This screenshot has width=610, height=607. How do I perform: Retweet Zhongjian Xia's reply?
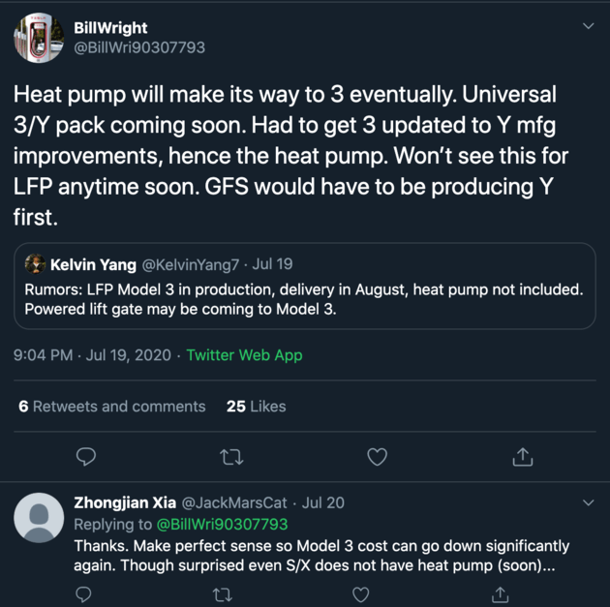tap(223, 594)
